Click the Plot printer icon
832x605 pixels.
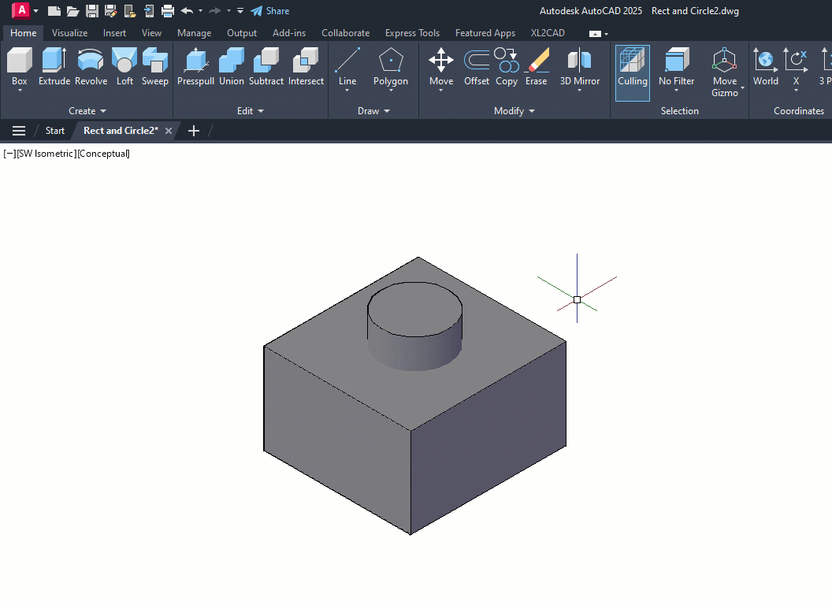[168, 10]
